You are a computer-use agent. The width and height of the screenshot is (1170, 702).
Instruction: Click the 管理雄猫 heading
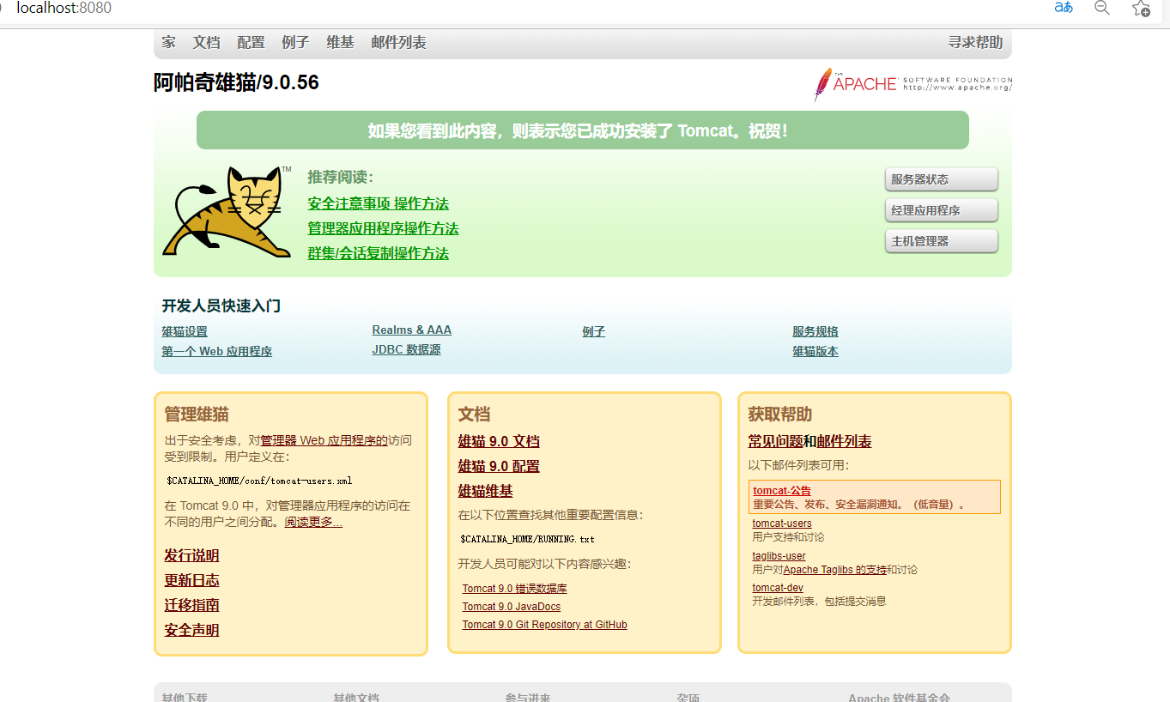[x=197, y=415]
